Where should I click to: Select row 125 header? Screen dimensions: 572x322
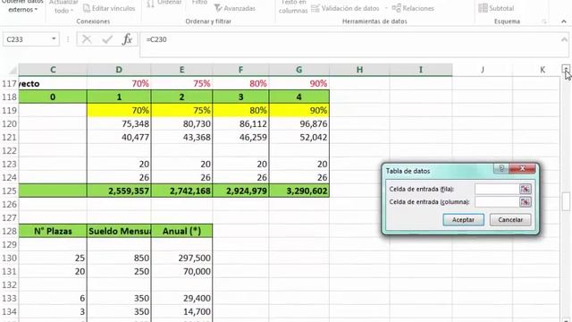(9, 191)
